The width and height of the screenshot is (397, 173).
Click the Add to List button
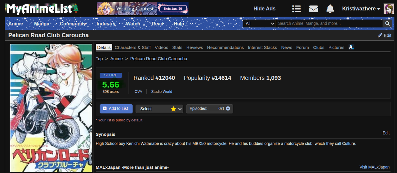116,109
